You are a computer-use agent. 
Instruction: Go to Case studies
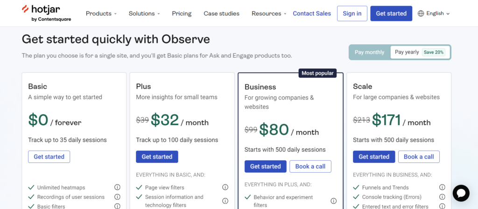(x=221, y=13)
